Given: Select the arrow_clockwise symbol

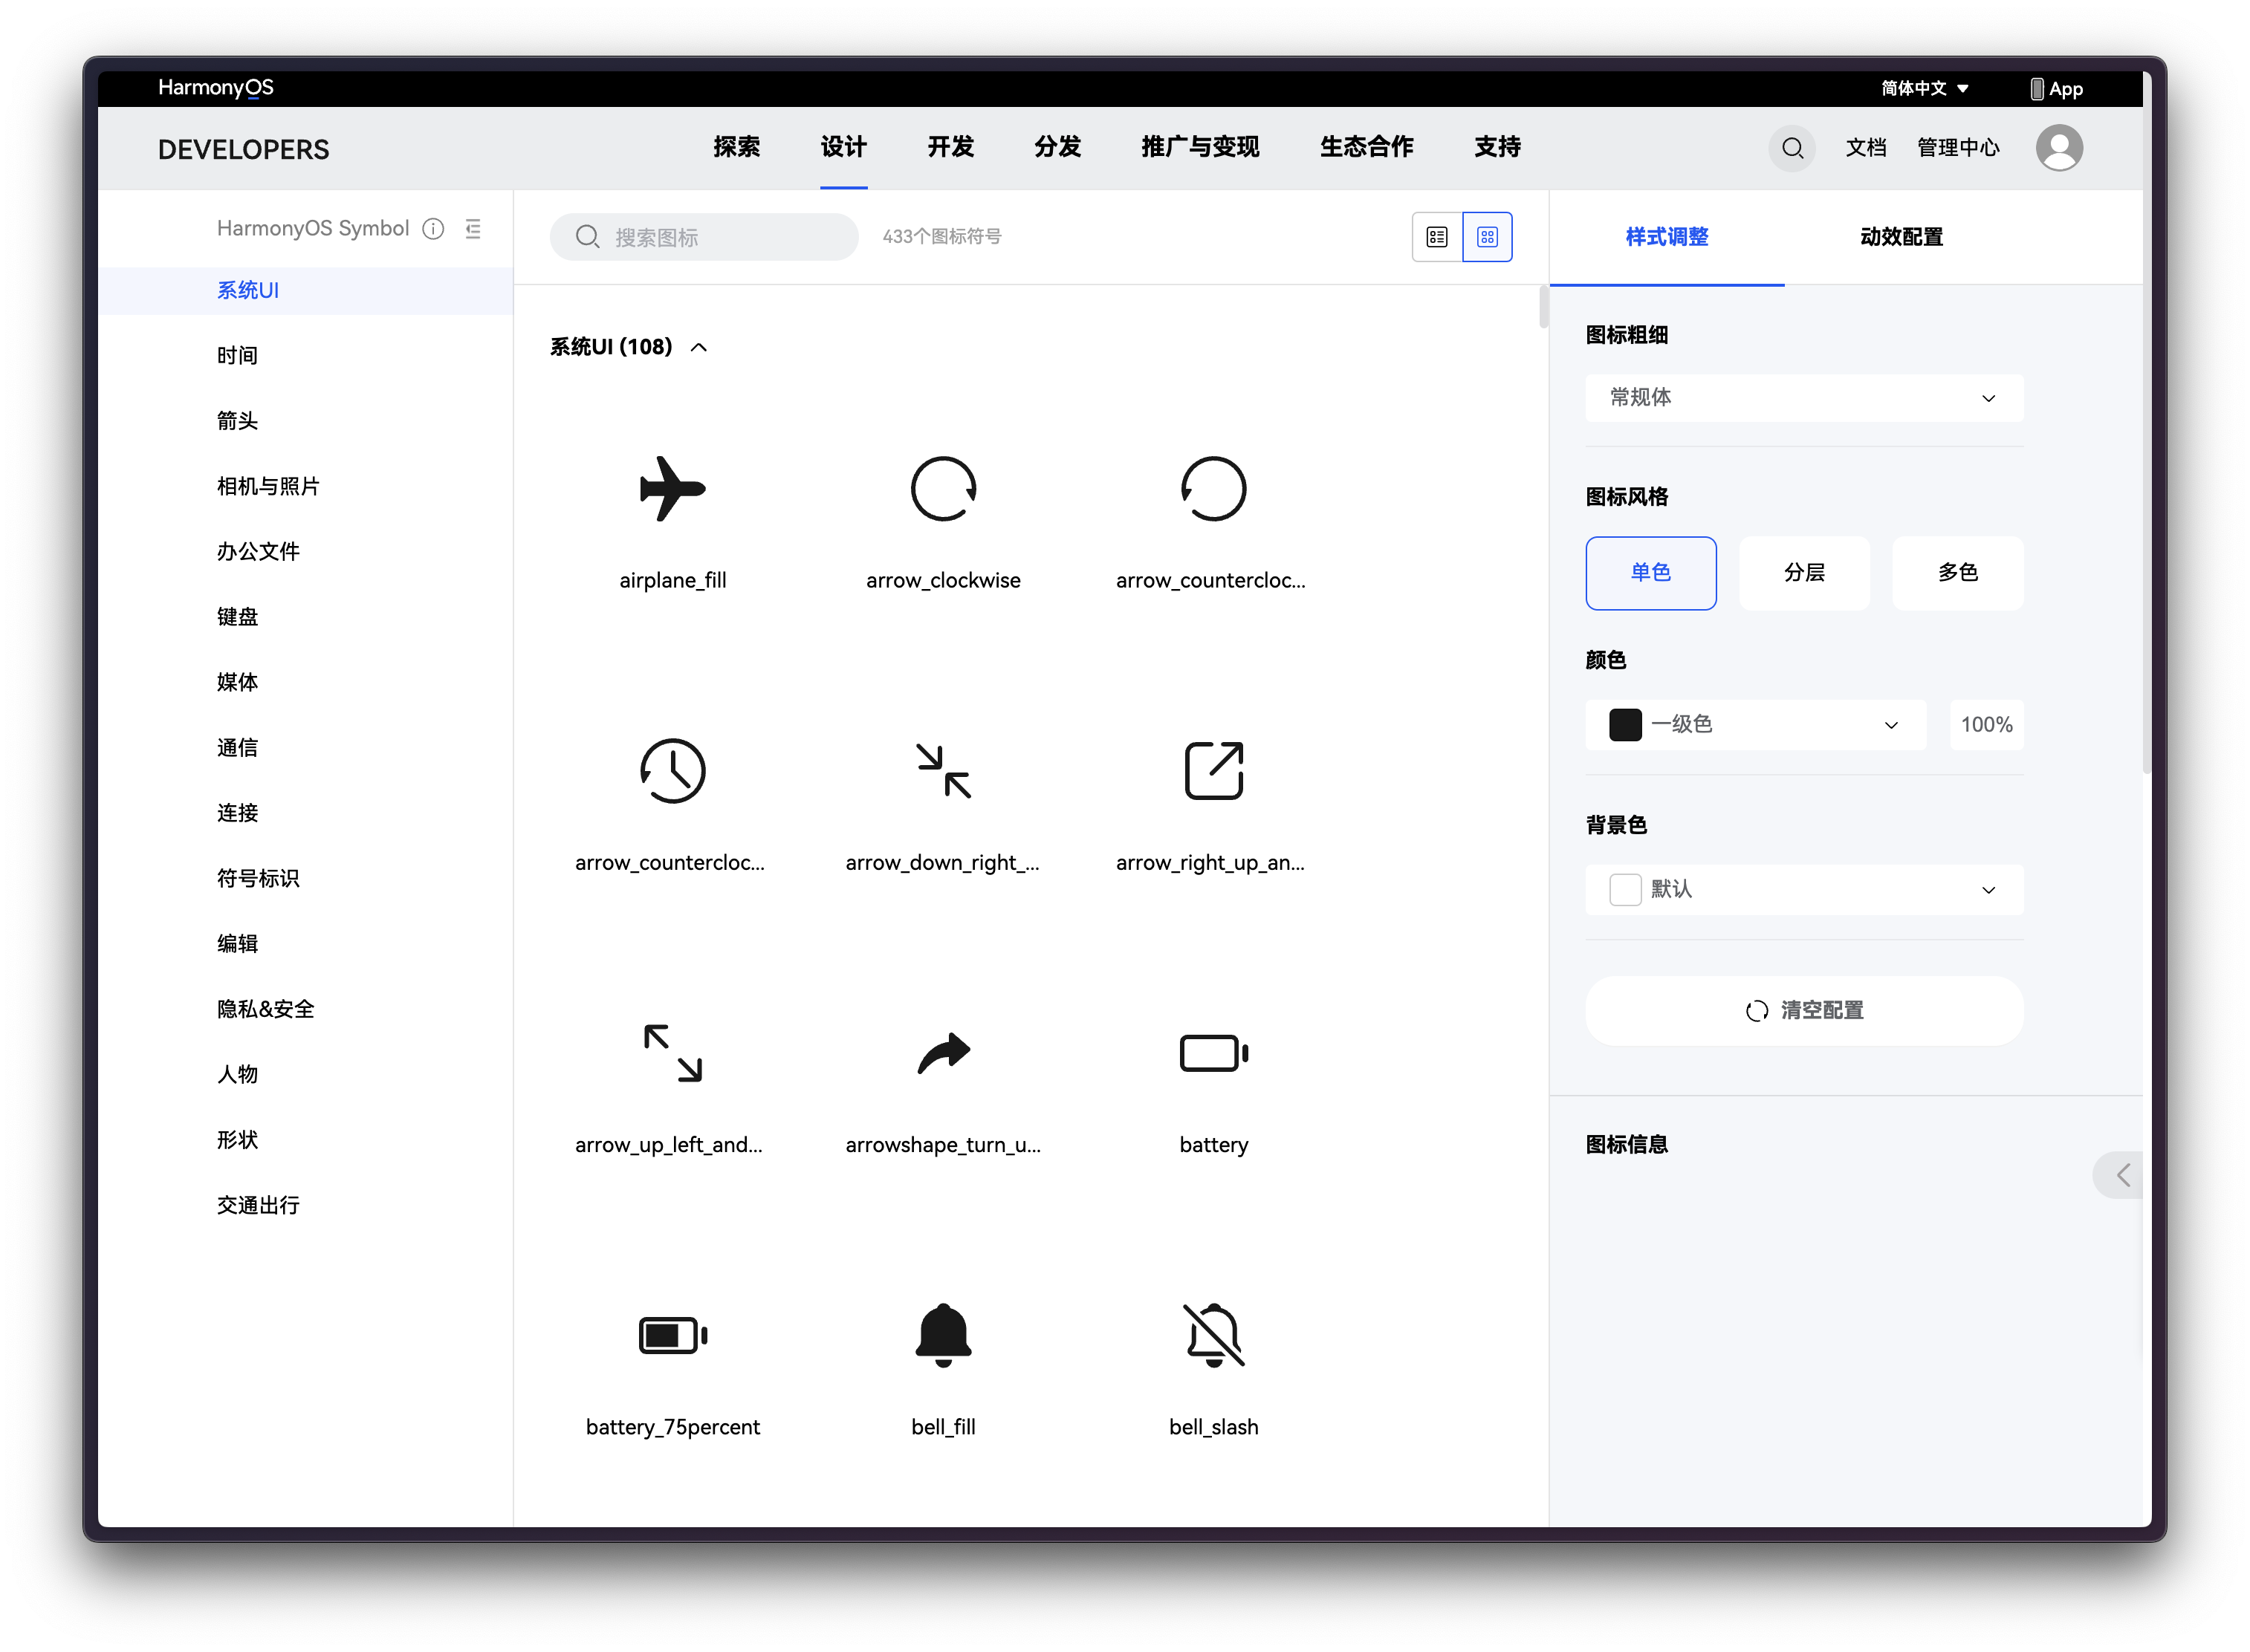Looking at the screenshot, I should [942, 489].
